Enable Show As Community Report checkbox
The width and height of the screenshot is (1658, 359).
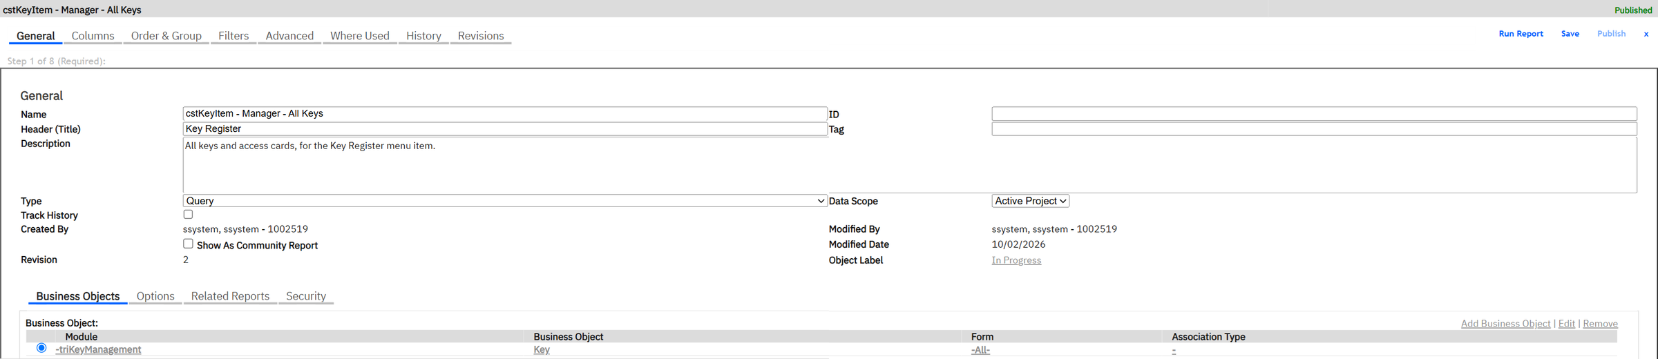click(188, 244)
